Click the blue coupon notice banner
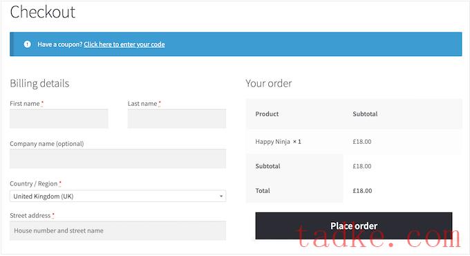 click(x=236, y=44)
